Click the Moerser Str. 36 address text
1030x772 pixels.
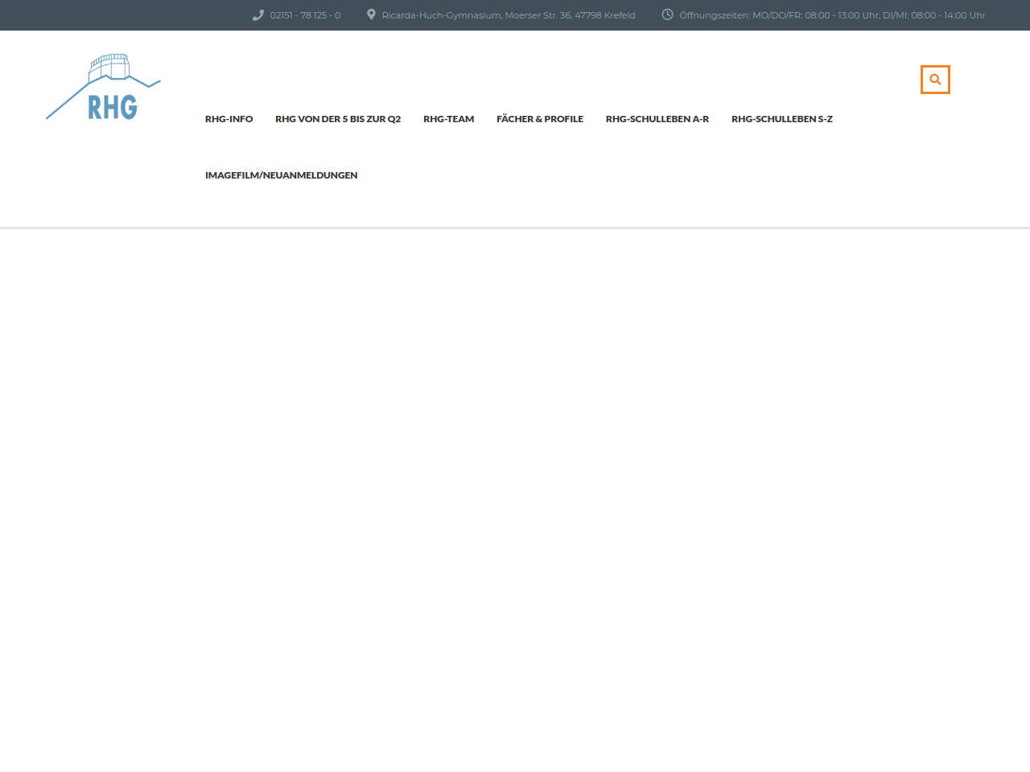(508, 15)
